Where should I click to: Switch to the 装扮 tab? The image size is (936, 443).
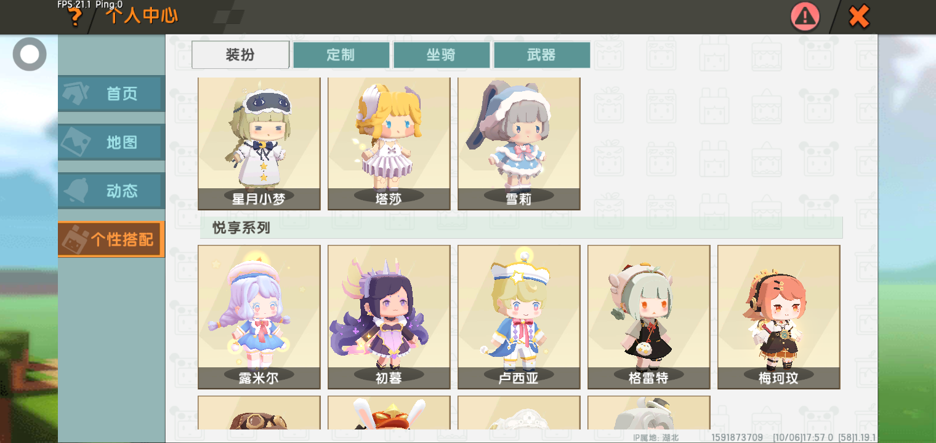click(x=240, y=55)
